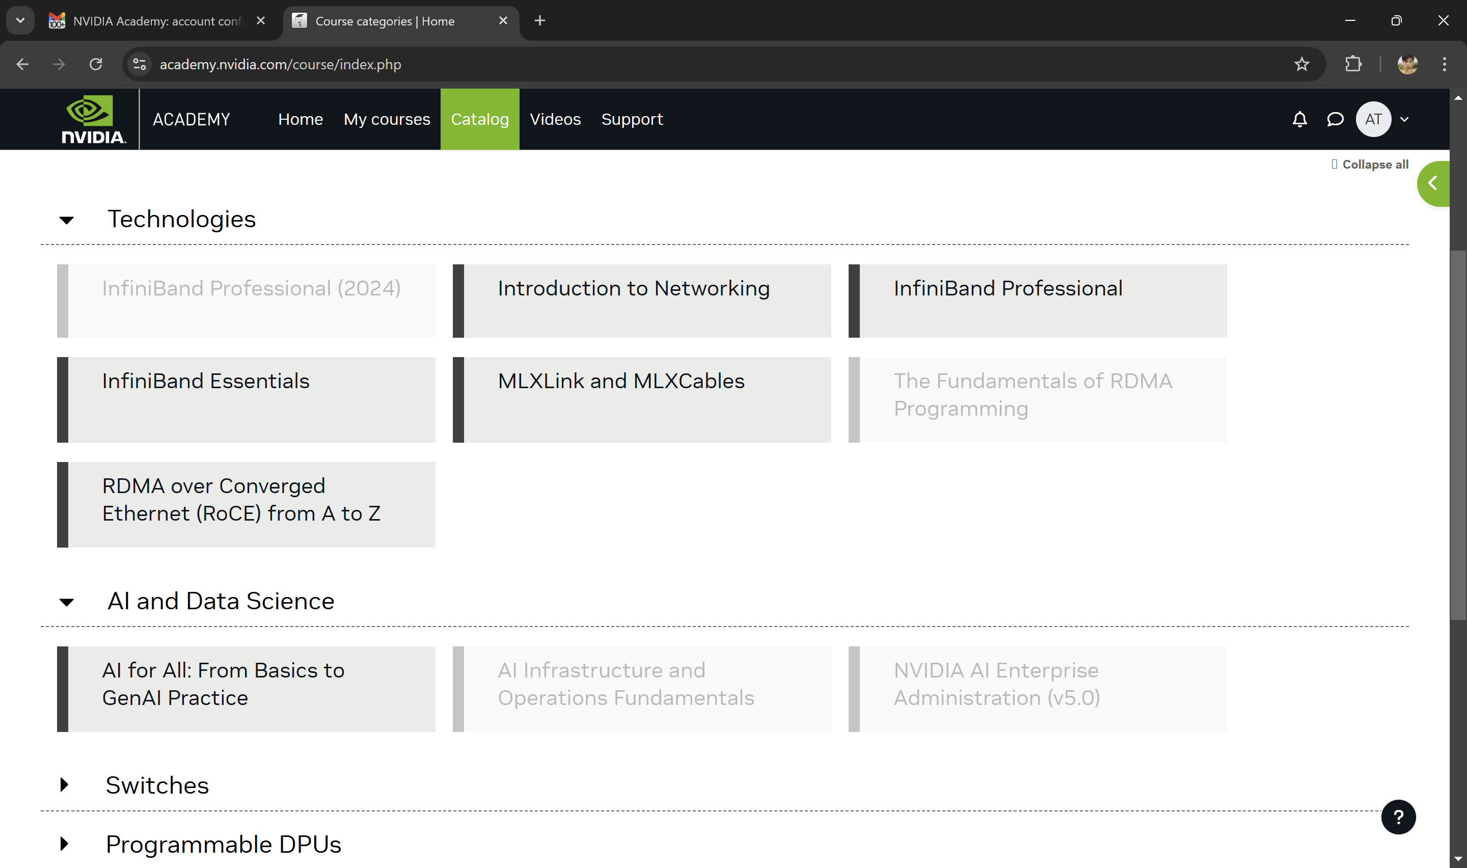Bookmark this page with the star icon
Viewport: 1467px width, 868px height.
click(1301, 64)
